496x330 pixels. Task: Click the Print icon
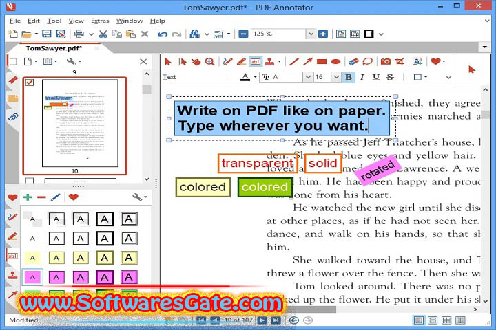[79, 34]
